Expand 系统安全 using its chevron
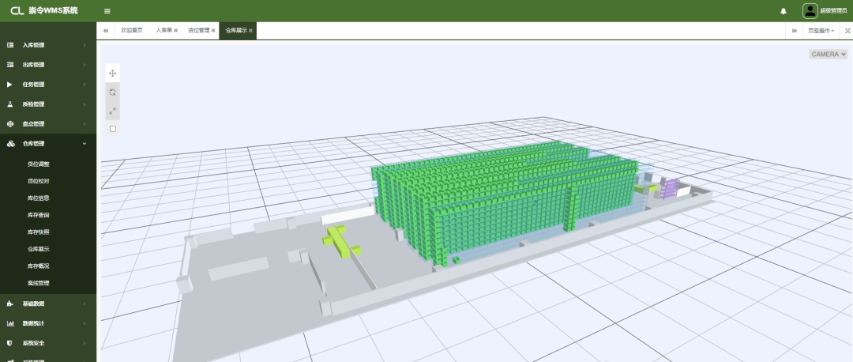This screenshot has height=362, width=853. click(x=85, y=343)
